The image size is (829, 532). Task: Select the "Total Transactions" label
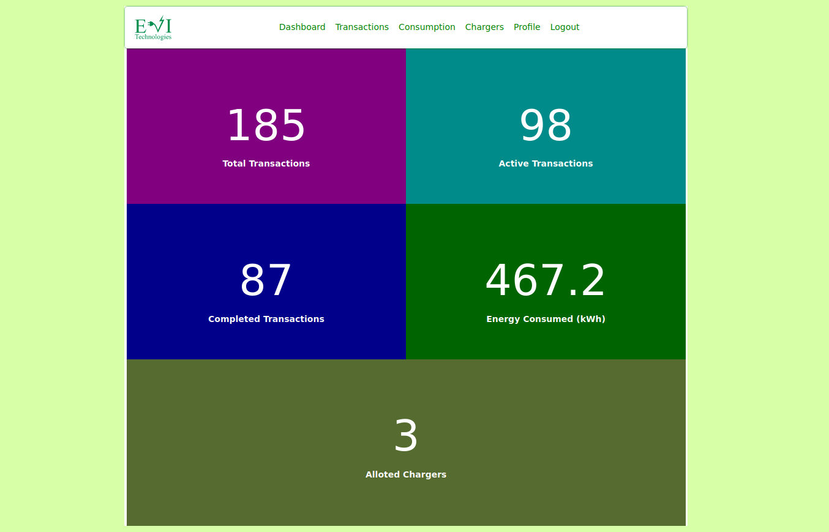[x=266, y=163]
